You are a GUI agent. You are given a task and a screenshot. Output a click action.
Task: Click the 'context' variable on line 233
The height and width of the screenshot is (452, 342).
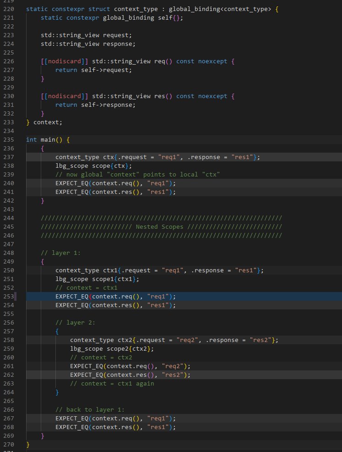pyautogui.click(x=46, y=122)
